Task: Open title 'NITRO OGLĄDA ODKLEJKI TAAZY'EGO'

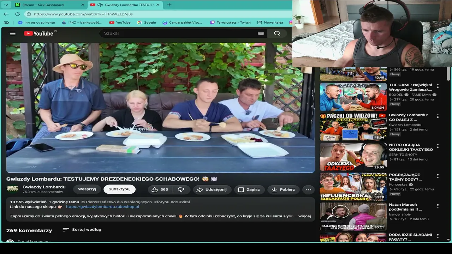Action: coord(411,147)
